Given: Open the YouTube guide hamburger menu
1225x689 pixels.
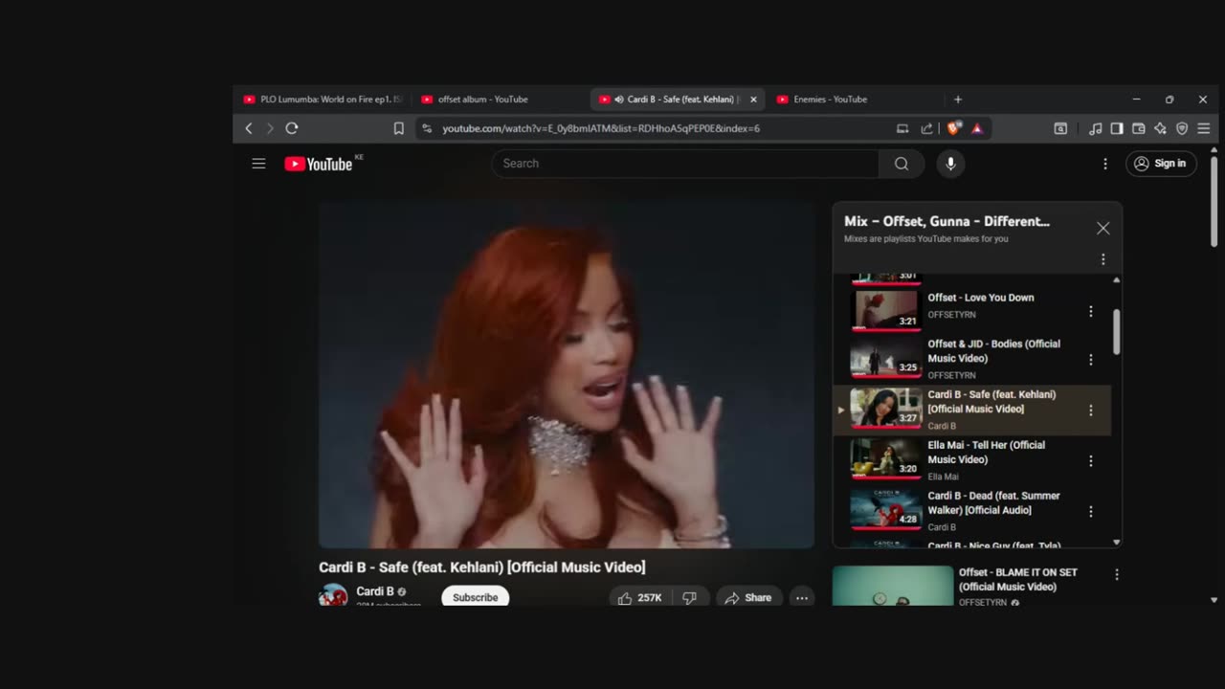Looking at the screenshot, I should point(258,164).
